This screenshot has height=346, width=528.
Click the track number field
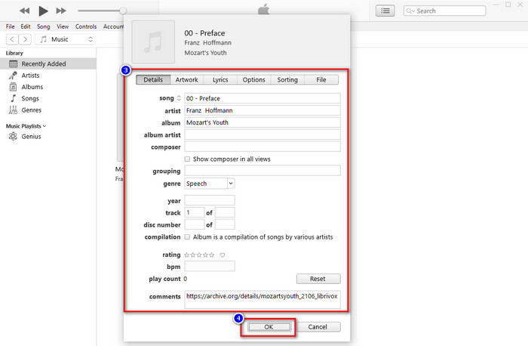[x=195, y=212]
